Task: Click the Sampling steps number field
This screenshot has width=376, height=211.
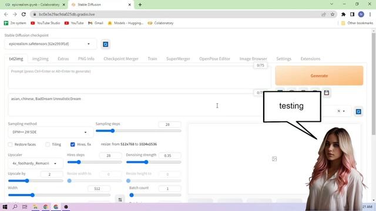Action: 169,124
